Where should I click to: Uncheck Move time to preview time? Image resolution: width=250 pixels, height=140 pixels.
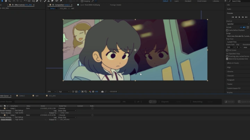point(227,59)
